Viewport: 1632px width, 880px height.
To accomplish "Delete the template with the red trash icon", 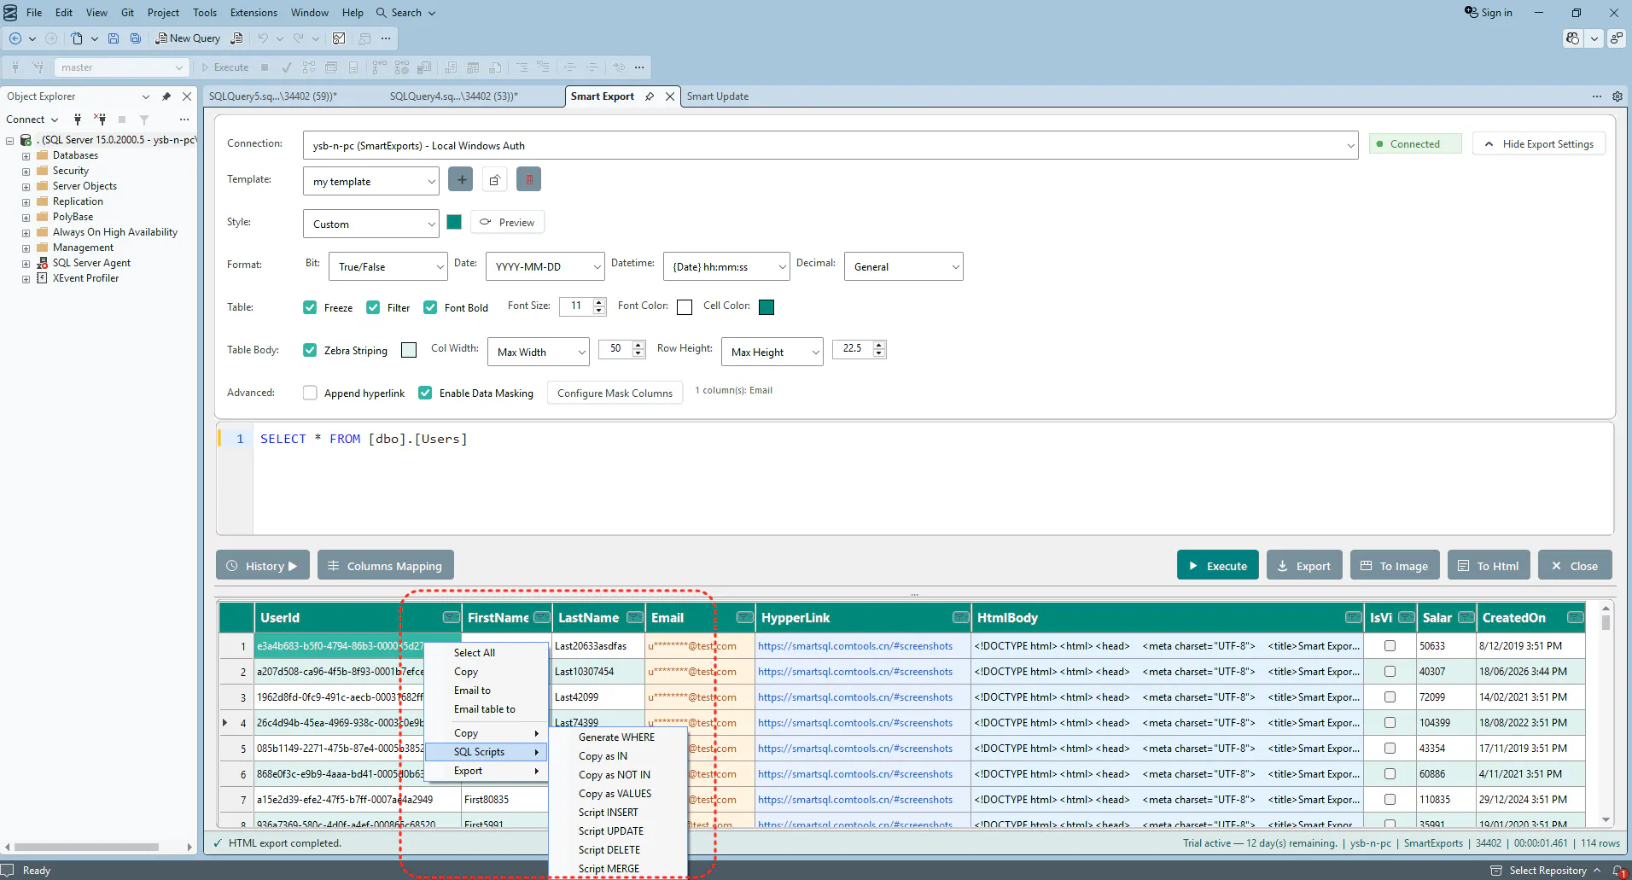I will [x=529, y=180].
